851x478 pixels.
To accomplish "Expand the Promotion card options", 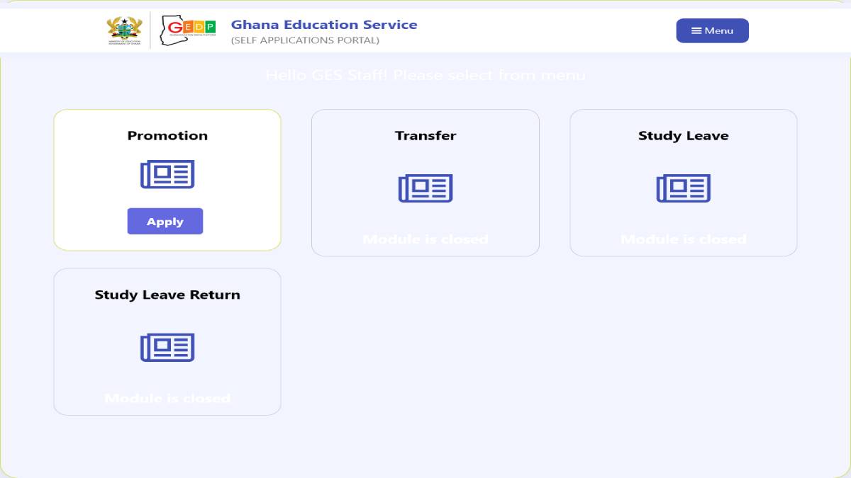I will (167, 179).
